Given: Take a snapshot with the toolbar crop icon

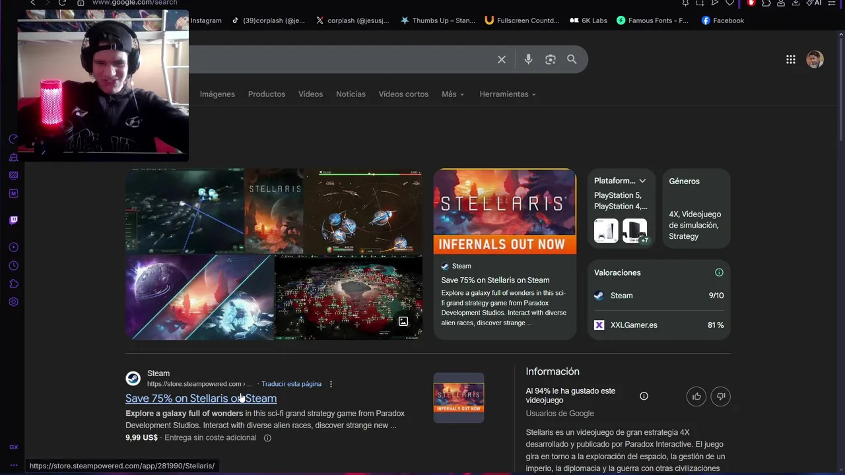Looking at the screenshot, I should tap(700, 3).
